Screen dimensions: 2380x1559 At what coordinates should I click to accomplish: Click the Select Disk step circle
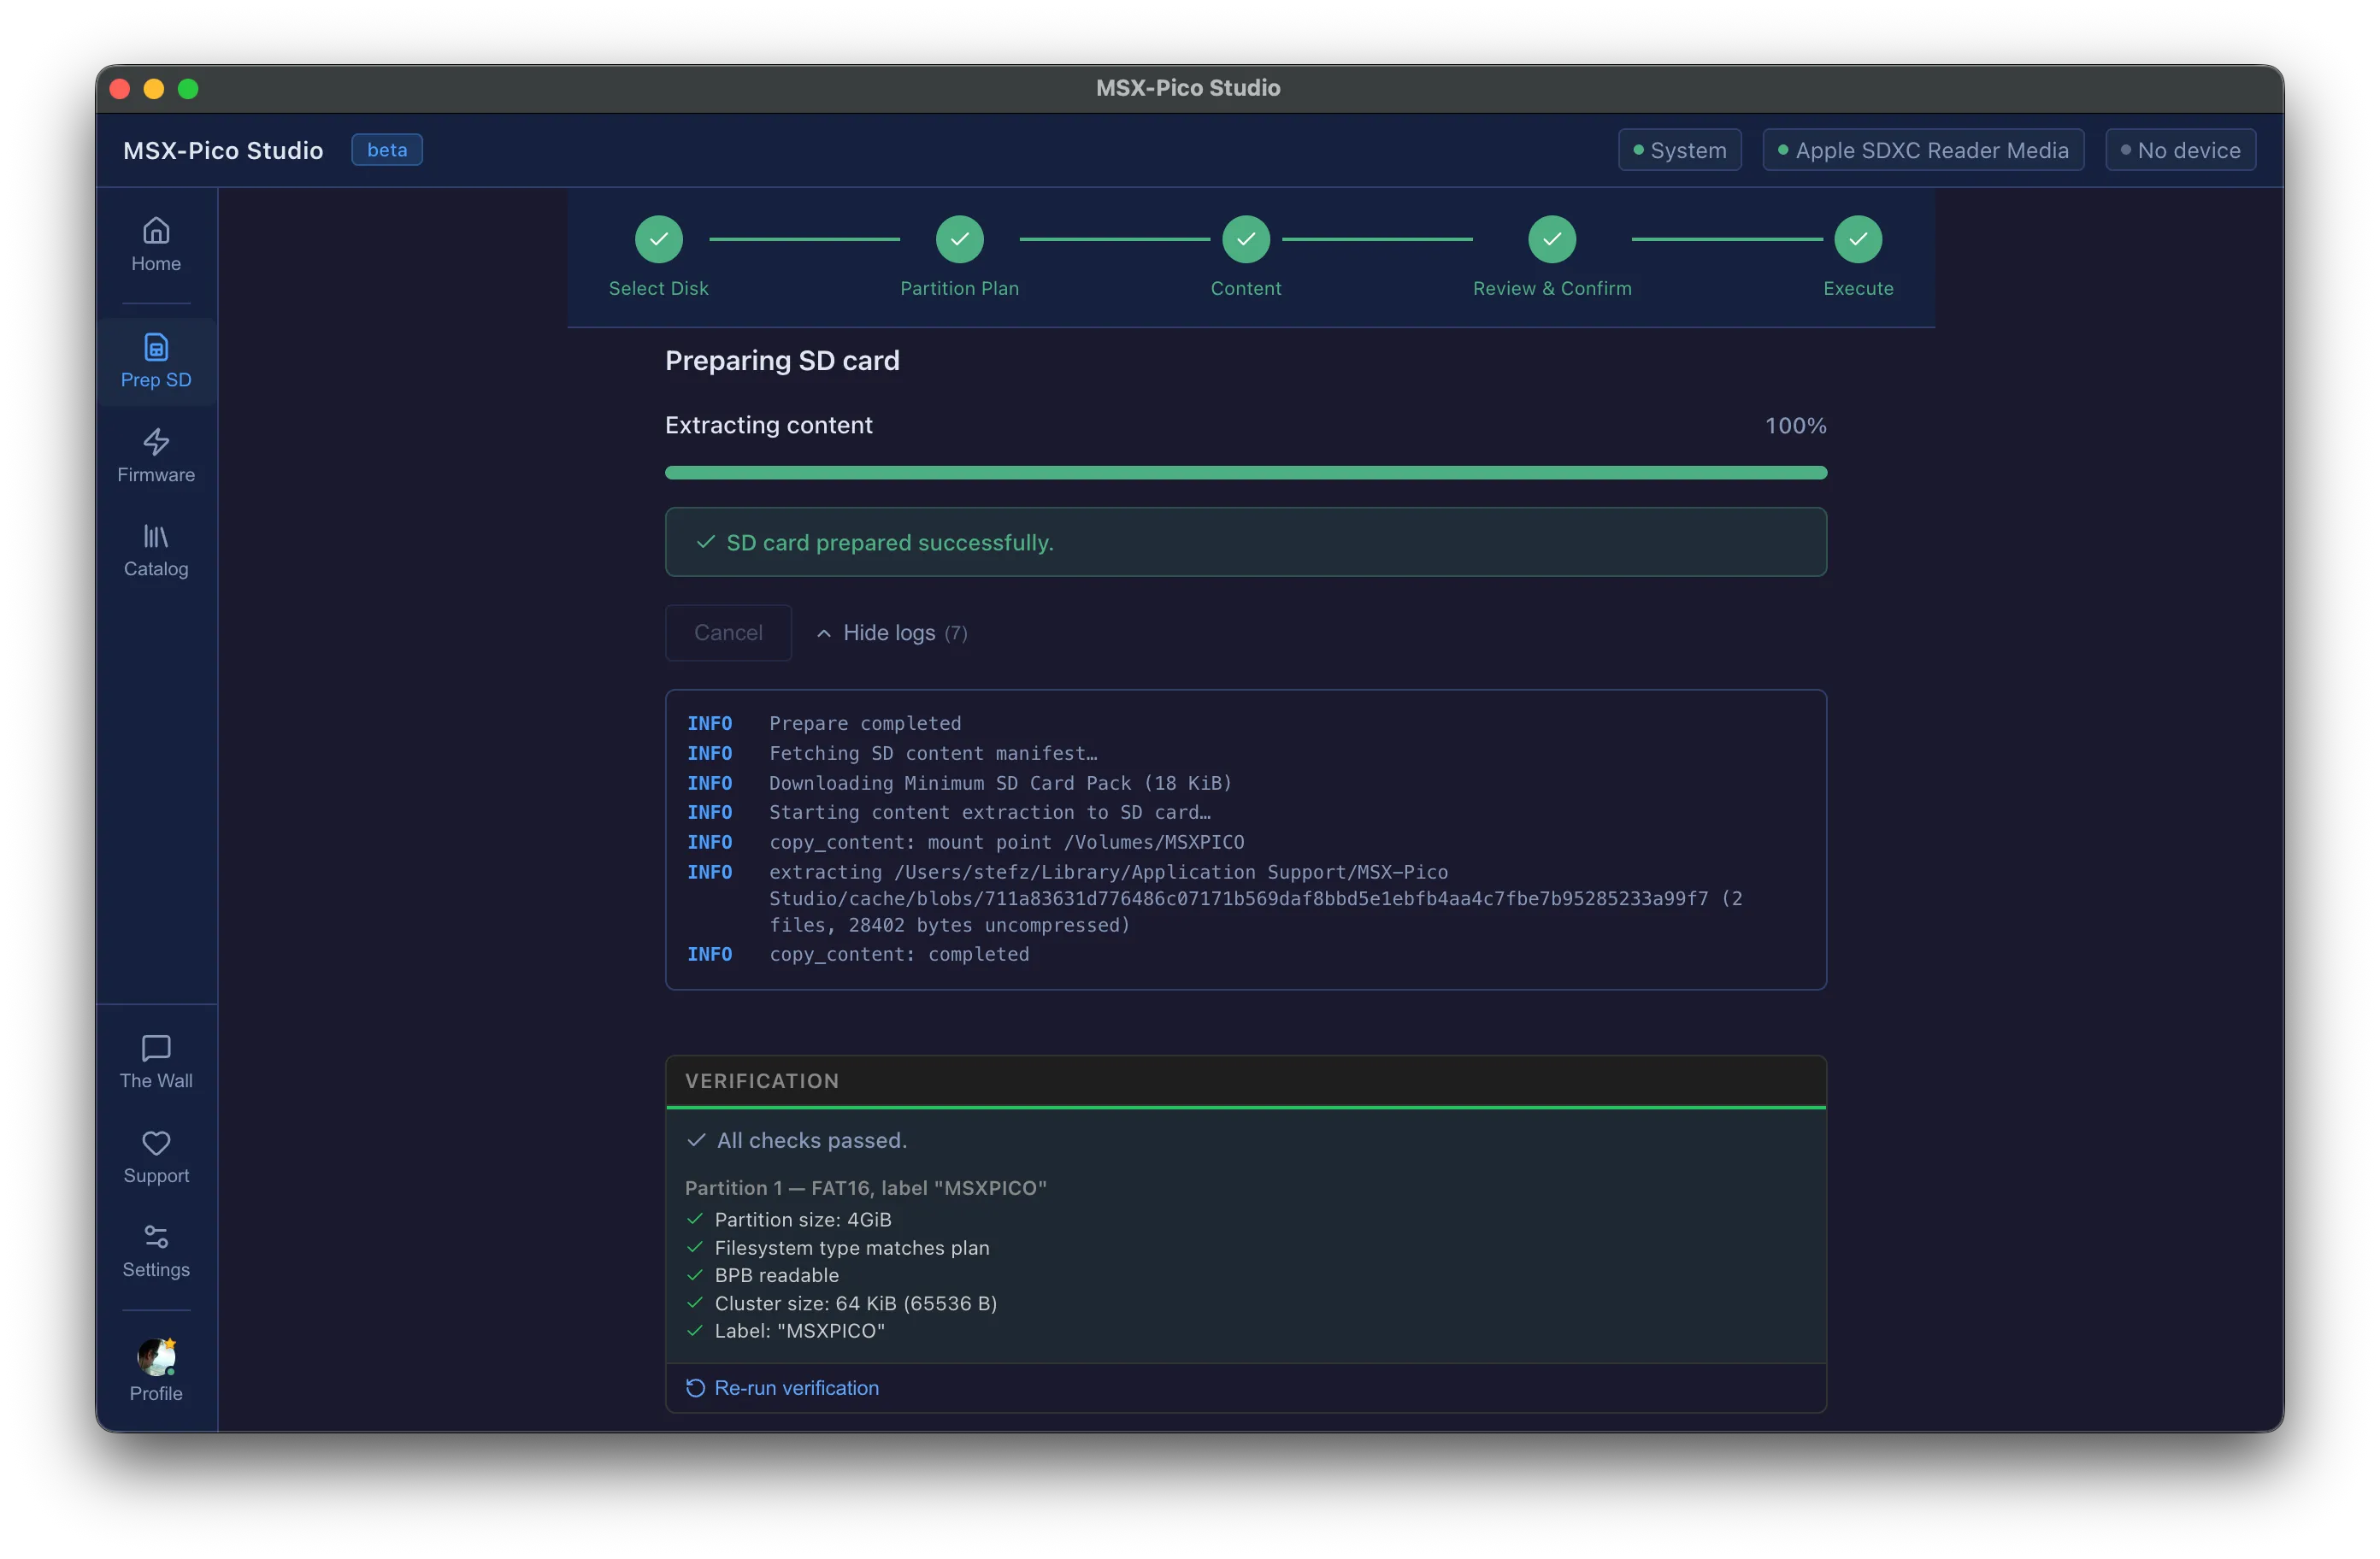pyautogui.click(x=659, y=240)
